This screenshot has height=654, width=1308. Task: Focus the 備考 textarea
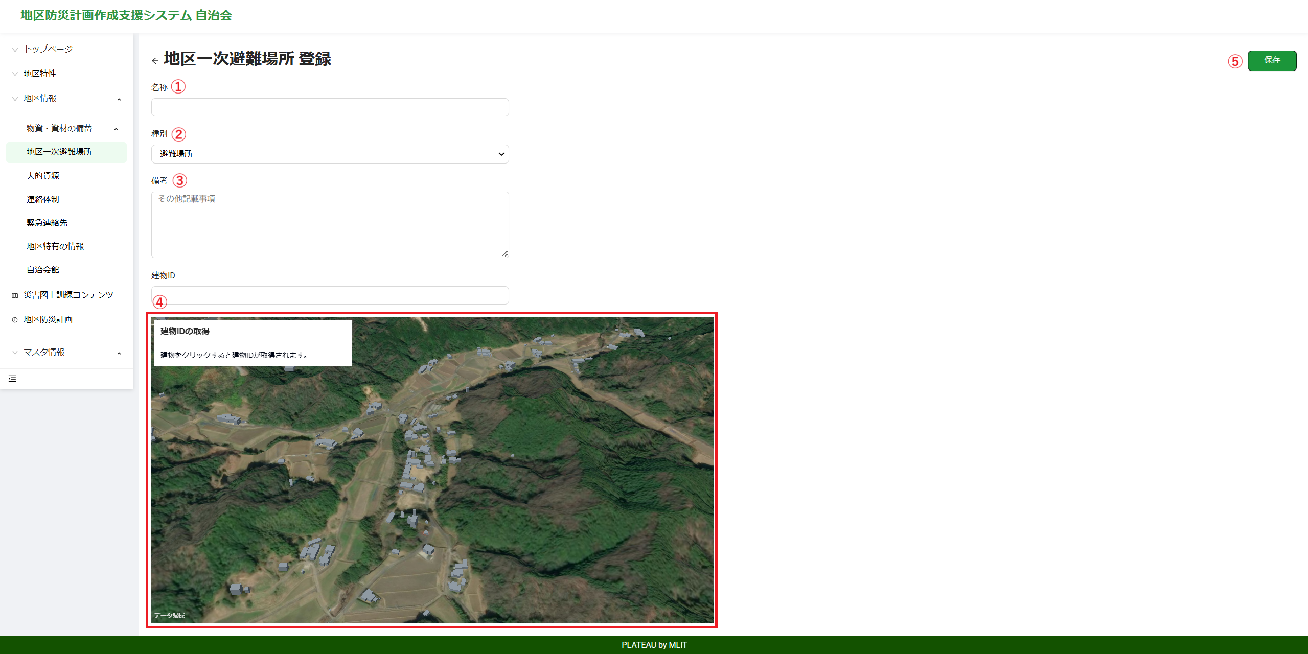[x=330, y=225]
